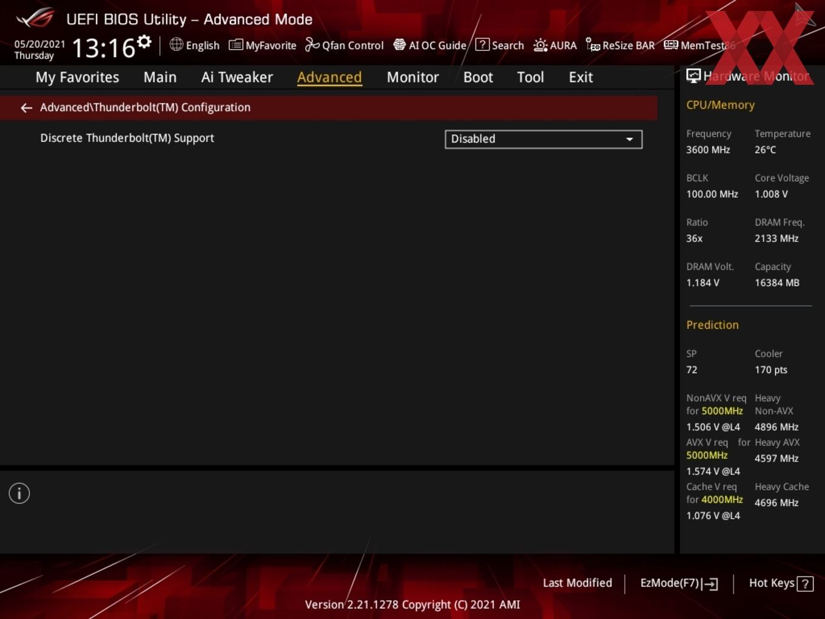Click the 1.574 V @L4 value

(x=713, y=472)
